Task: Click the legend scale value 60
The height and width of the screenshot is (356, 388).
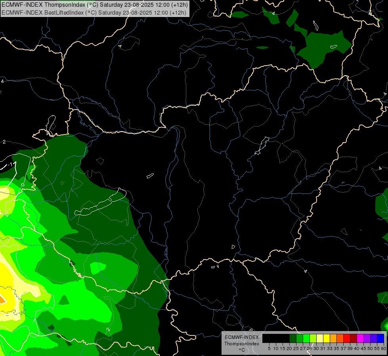Action: tap(384, 348)
